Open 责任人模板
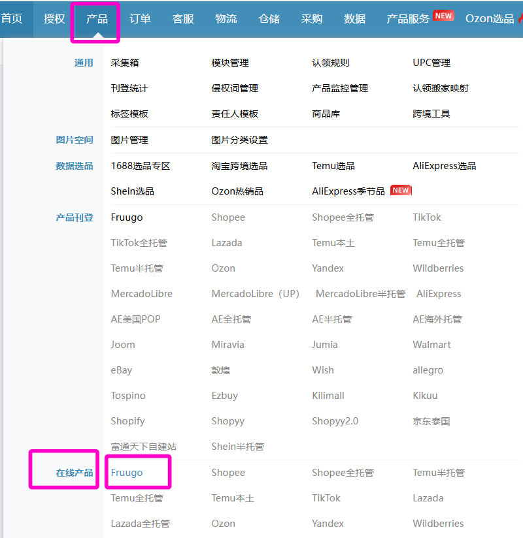This screenshot has width=523, height=538. [235, 114]
